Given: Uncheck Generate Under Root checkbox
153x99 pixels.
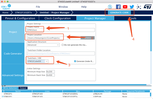Looking at the screenshot, I should (x=75, y=61).
